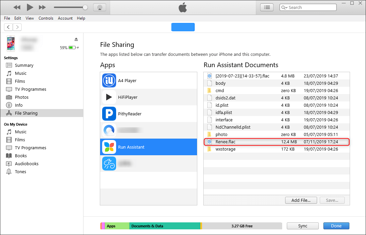Skip ahead with the fast-forward button

tap(42, 7)
